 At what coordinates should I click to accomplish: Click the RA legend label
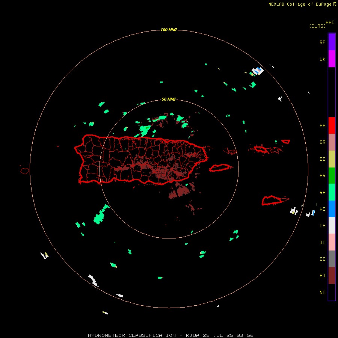[322, 193]
